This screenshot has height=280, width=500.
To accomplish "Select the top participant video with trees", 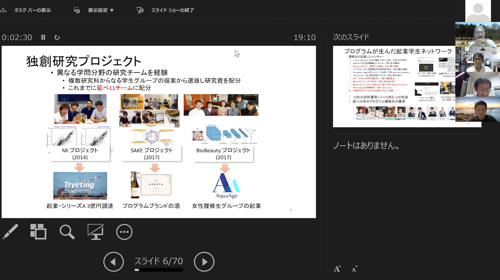I will point(478,35).
